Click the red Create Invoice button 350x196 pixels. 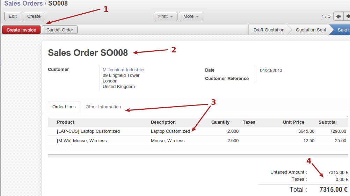pyautogui.click(x=21, y=30)
